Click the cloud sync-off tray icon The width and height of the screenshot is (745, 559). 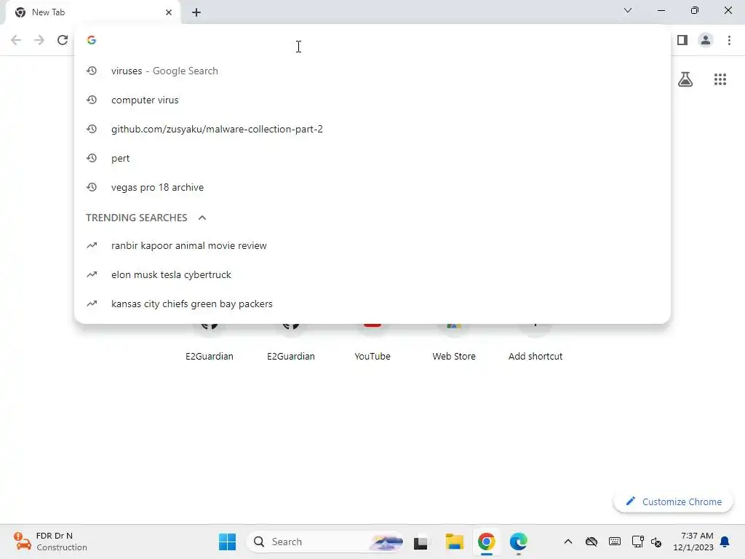591,542
